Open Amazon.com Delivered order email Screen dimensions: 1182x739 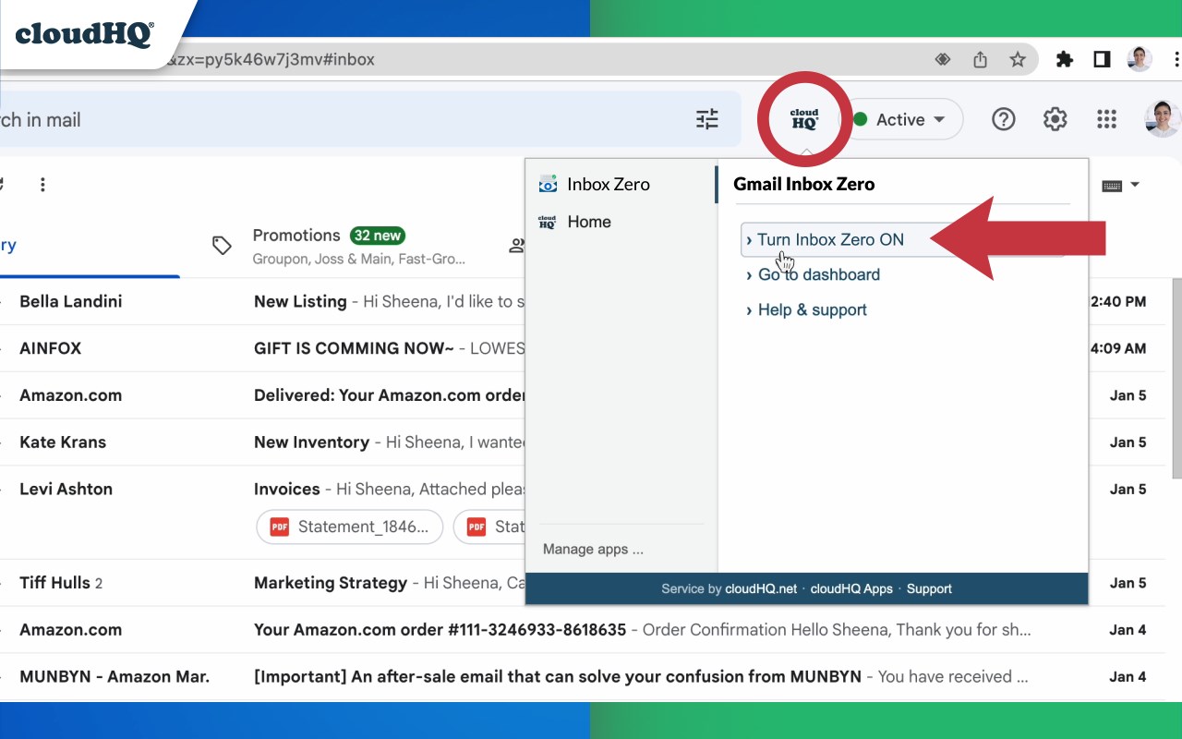point(263,395)
